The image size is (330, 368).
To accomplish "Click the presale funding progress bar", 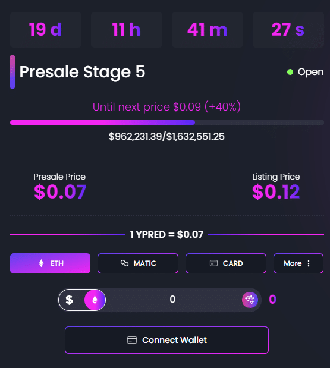I will click(167, 122).
